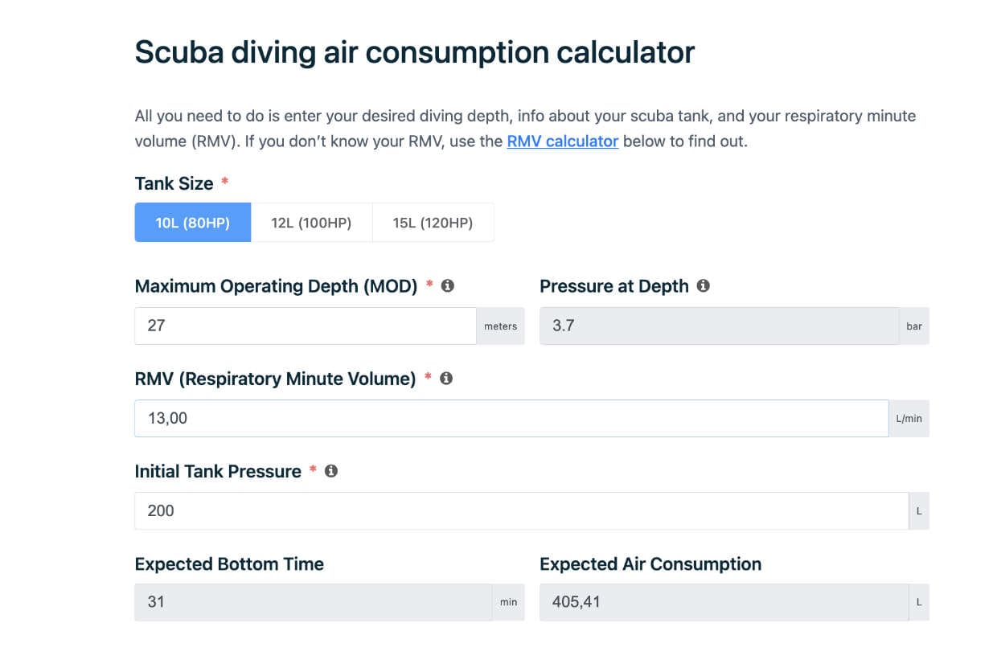Image resolution: width=997 pixels, height=664 pixels.
Task: Click the info icon beside Maximum Operating Depth
Action: [x=449, y=285]
